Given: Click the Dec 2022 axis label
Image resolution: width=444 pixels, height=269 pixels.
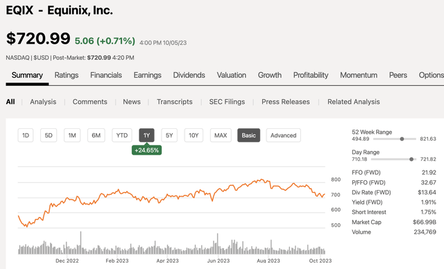Looking at the screenshot, I should (67, 261).
